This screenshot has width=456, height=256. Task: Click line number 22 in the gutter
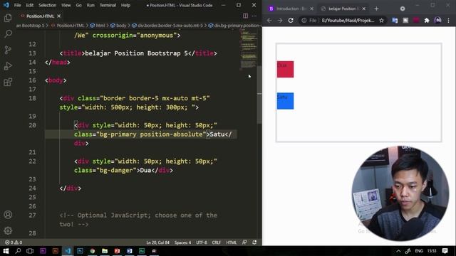32,161
